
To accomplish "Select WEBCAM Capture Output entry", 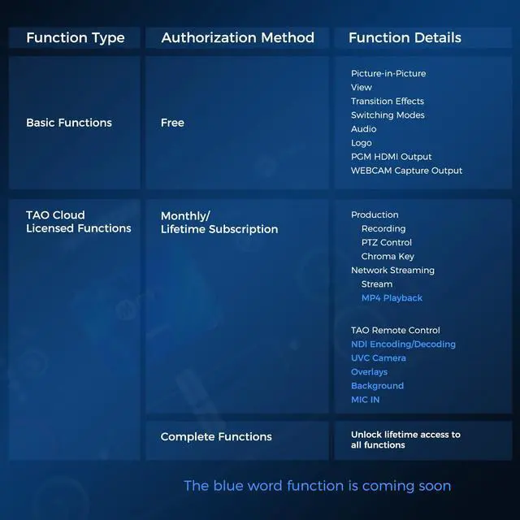I will tap(406, 171).
